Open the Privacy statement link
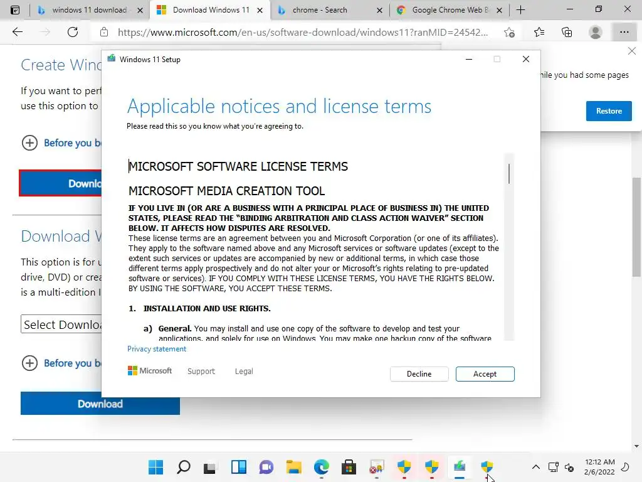 [x=156, y=349]
